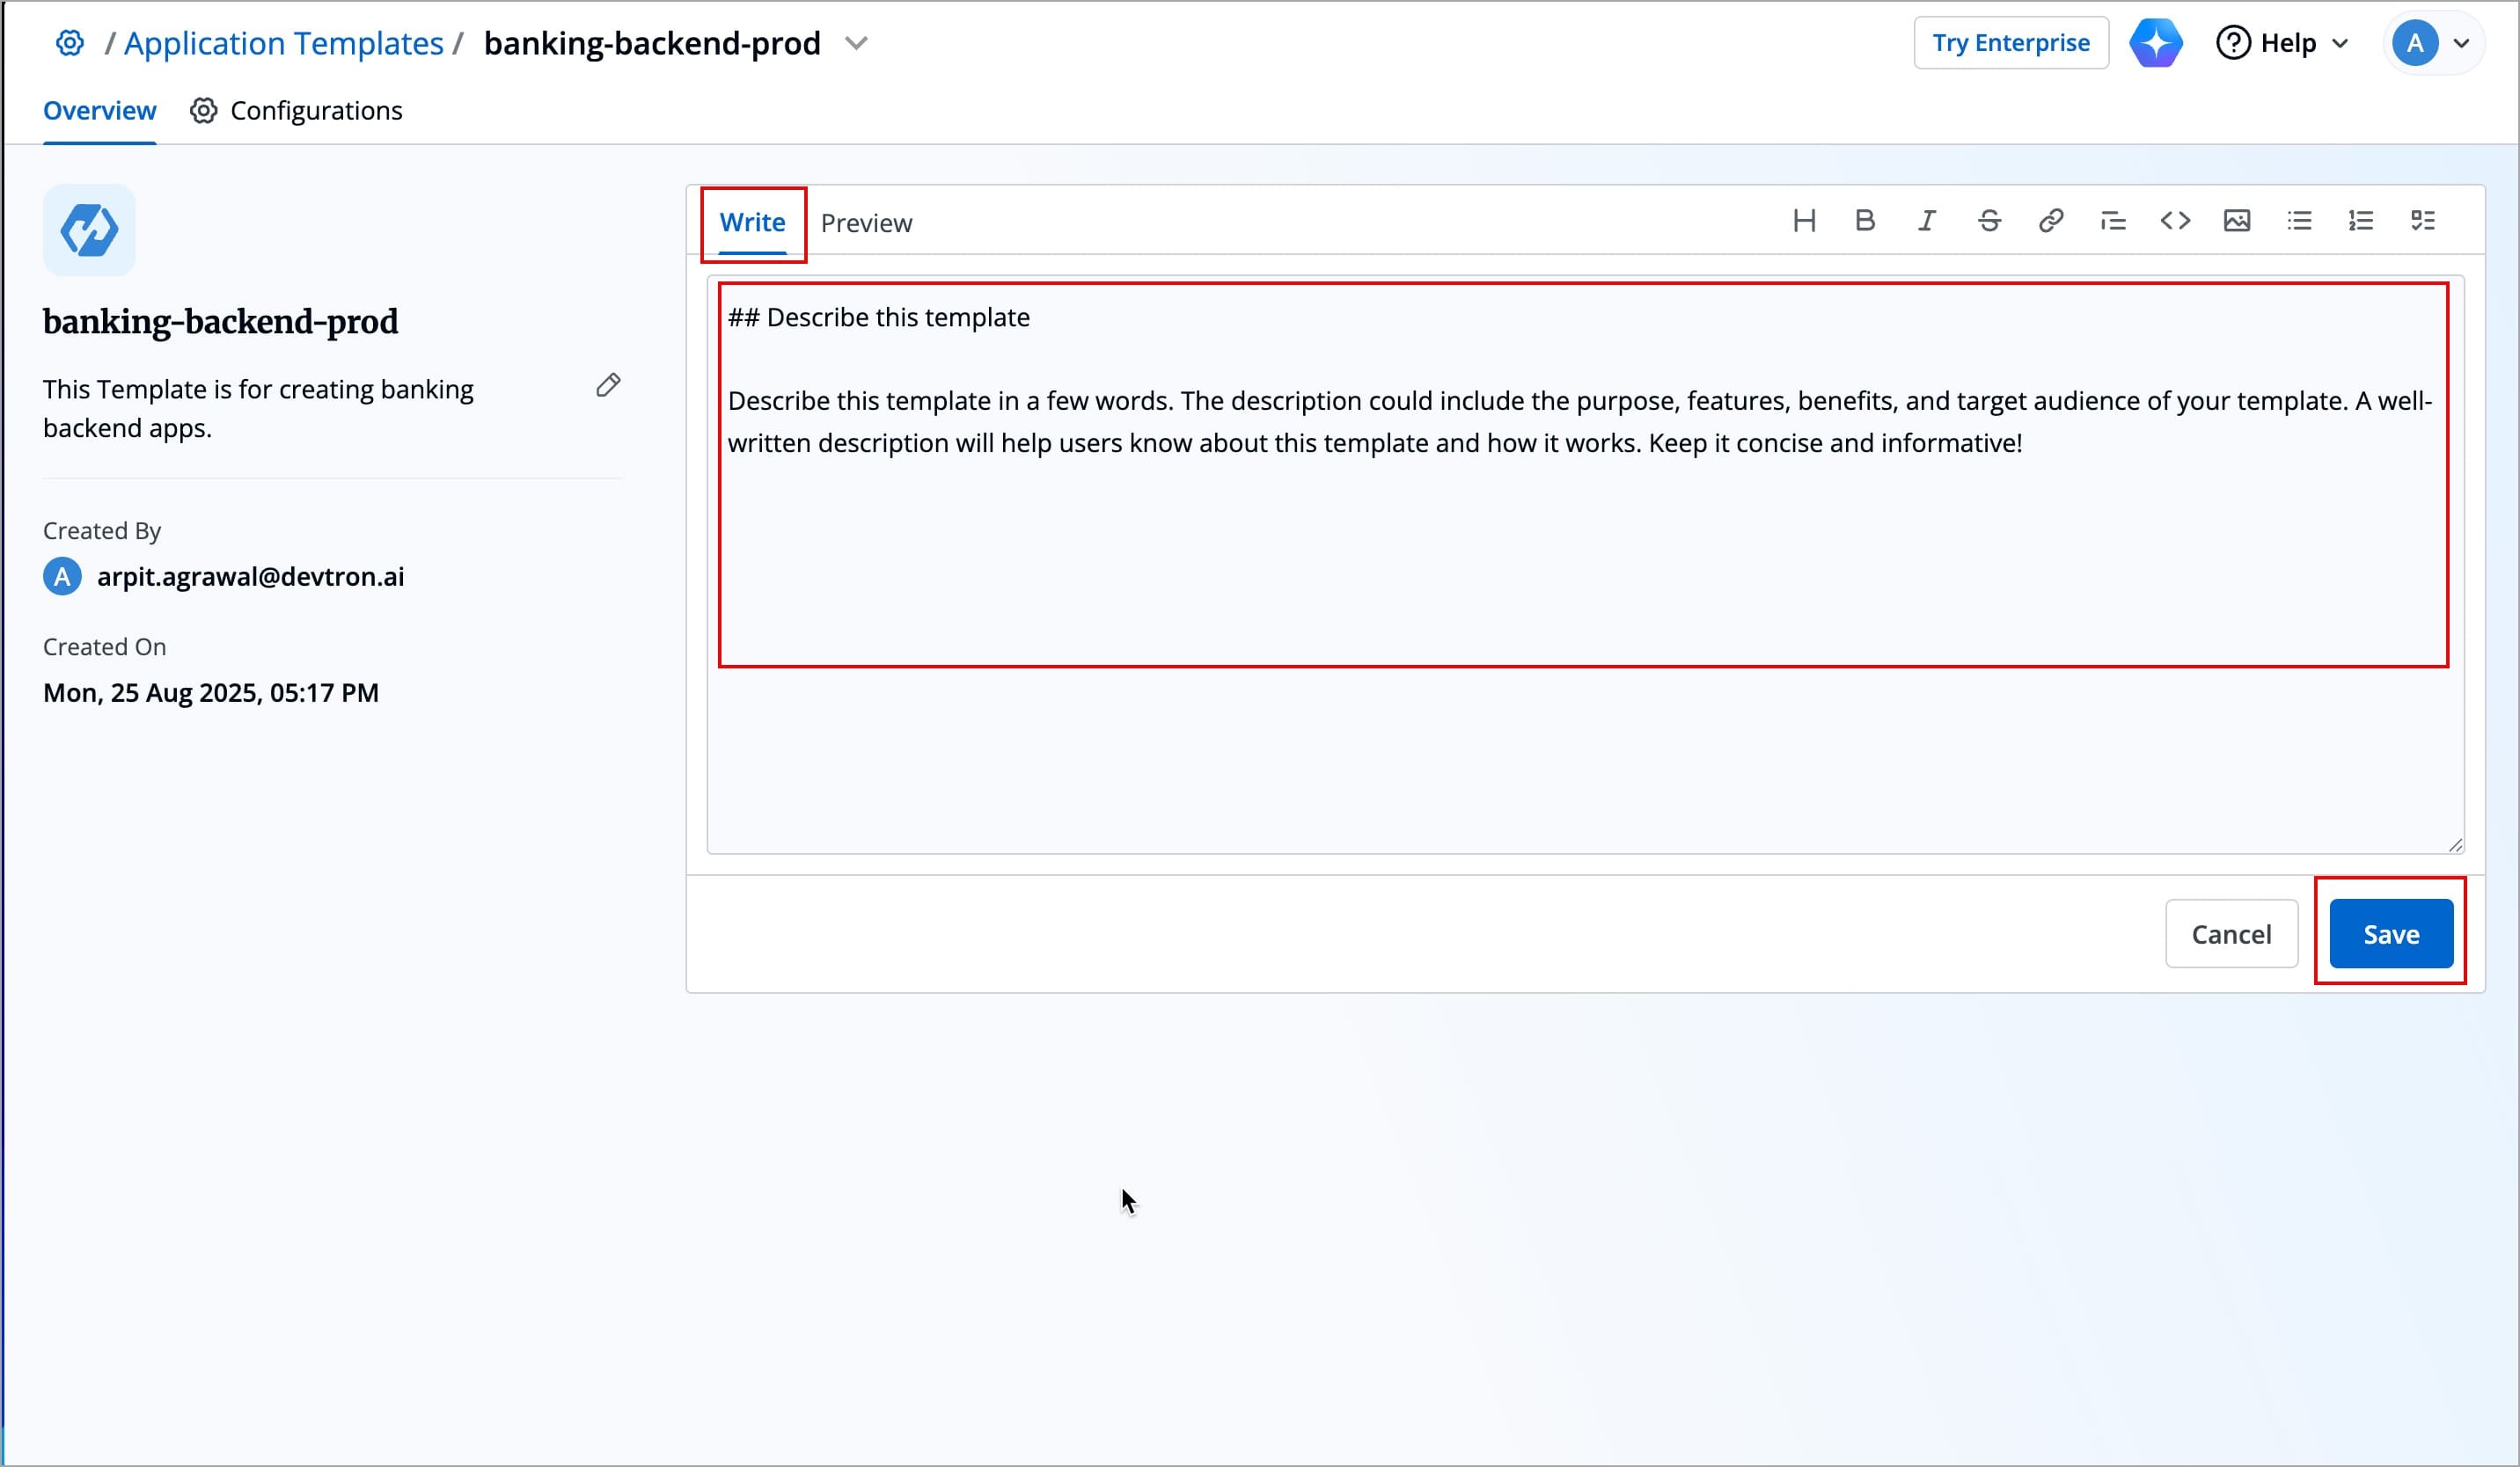The image size is (2520, 1467).
Task: Apply strikethrough formatting
Action: pyautogui.click(x=1989, y=221)
